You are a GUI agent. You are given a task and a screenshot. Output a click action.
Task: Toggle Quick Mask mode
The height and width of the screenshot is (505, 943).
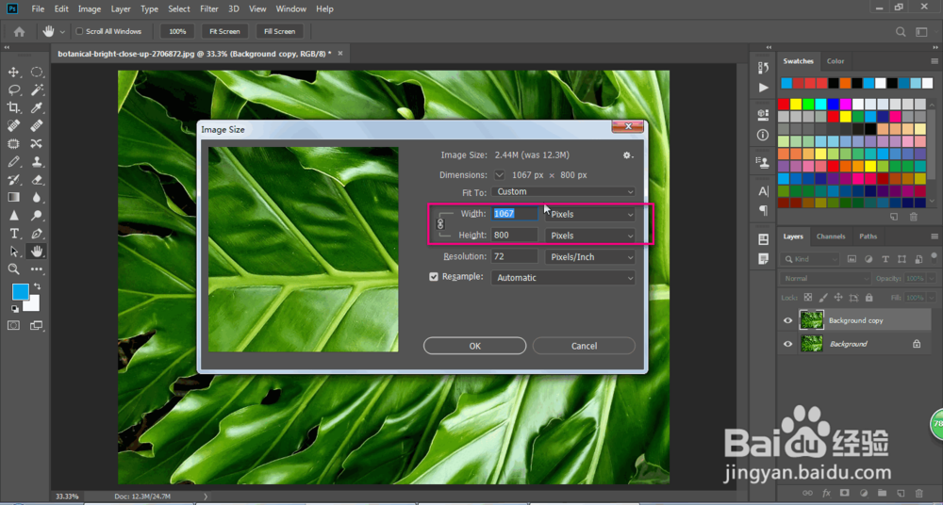click(x=13, y=325)
